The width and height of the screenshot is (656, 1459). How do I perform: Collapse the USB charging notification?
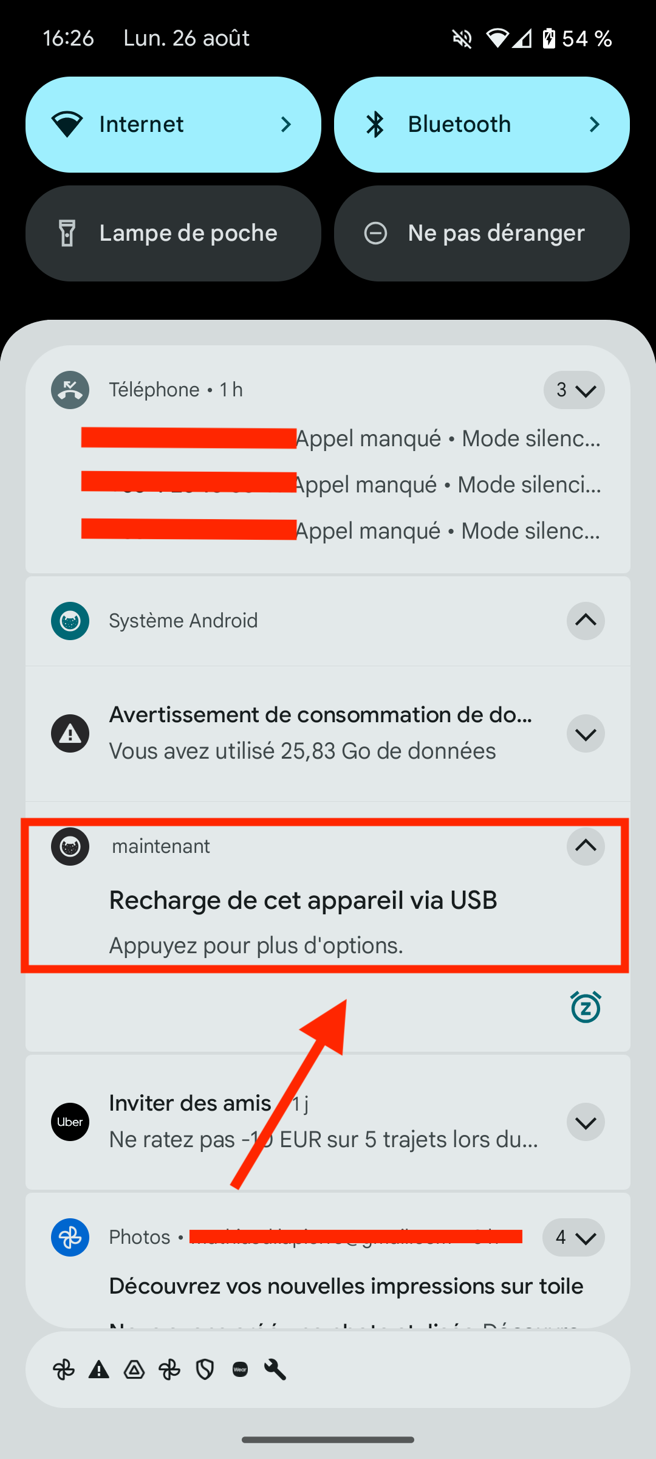click(586, 846)
